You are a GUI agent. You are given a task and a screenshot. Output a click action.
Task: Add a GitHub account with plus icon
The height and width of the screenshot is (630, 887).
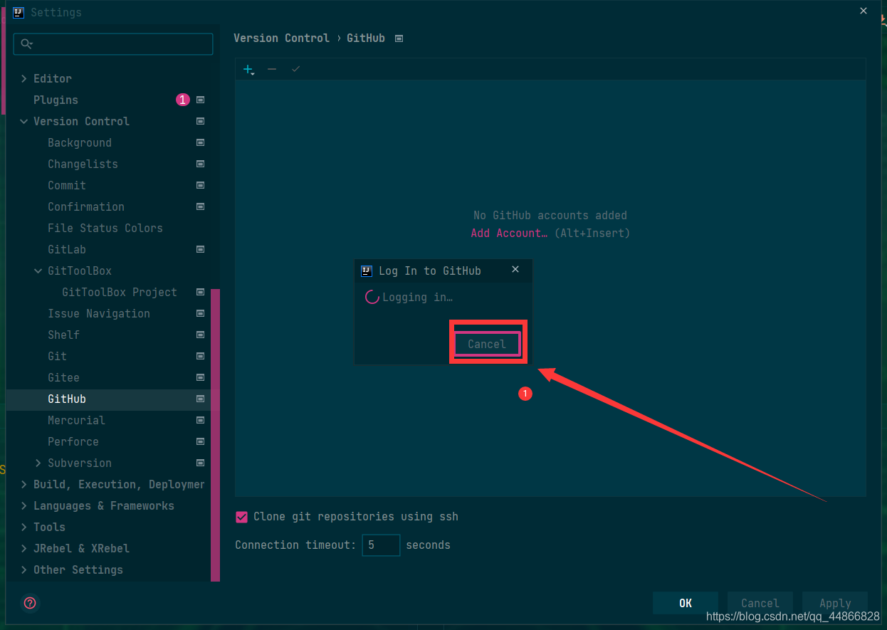(248, 69)
